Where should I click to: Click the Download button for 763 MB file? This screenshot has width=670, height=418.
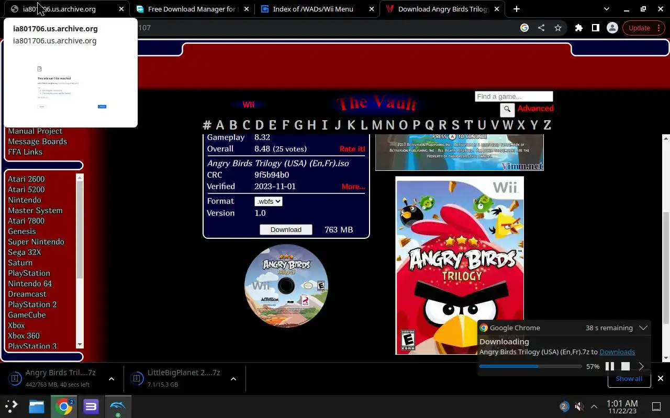pos(286,230)
